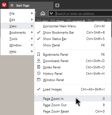Select Horizontal Main Menu entry
Screen dimensions: 112x115
click(73, 26)
